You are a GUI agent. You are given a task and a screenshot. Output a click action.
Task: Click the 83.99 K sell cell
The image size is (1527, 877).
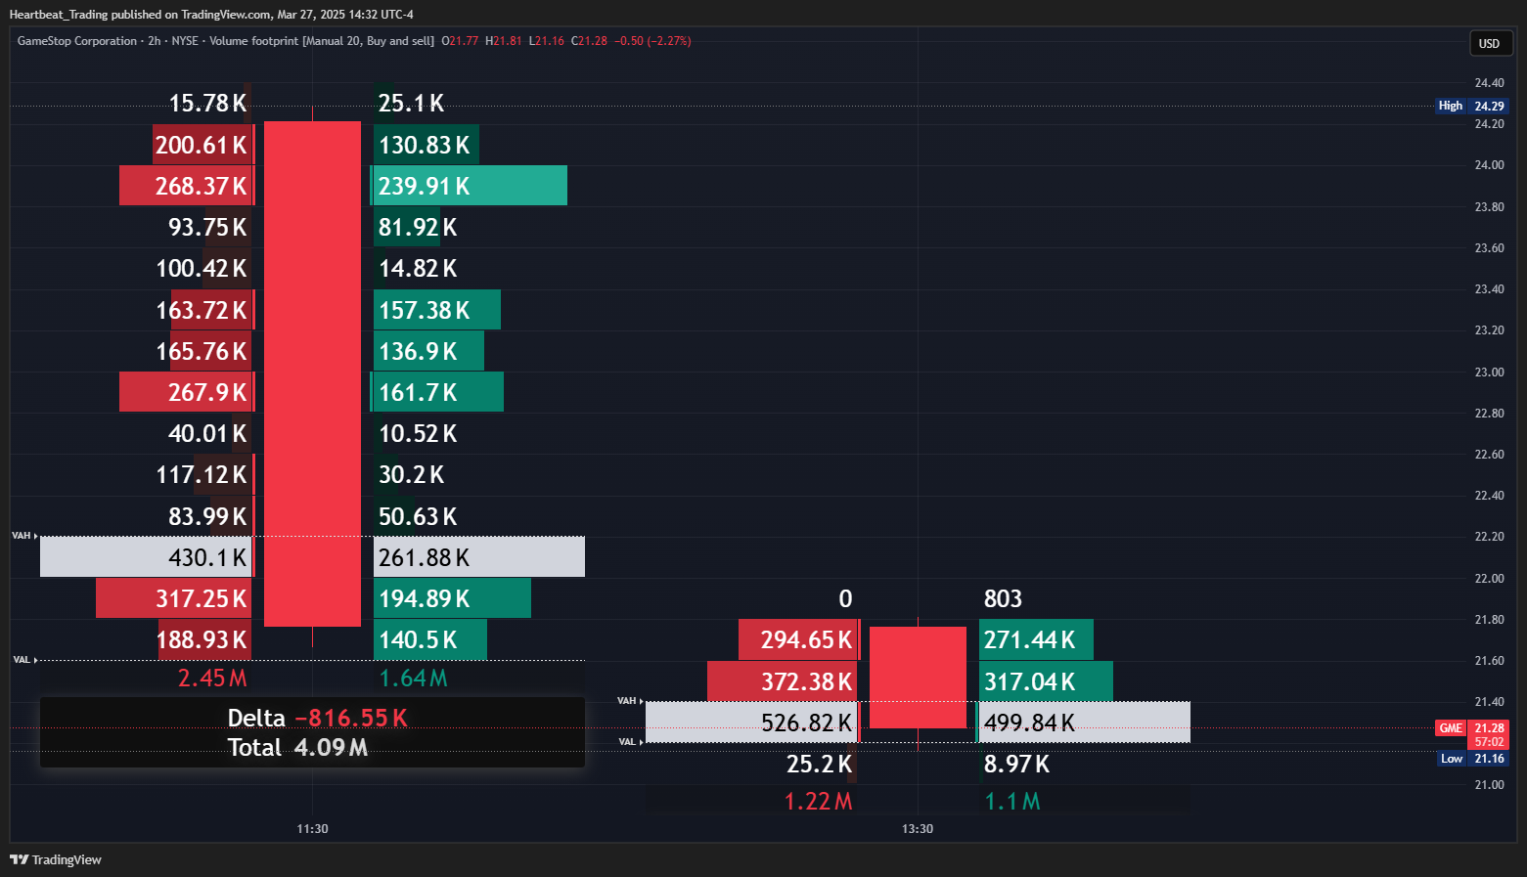coord(208,516)
